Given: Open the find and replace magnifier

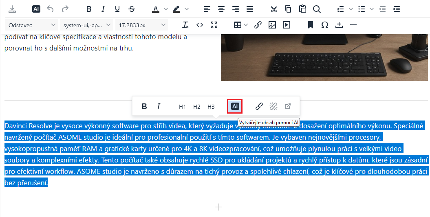Looking at the screenshot, I should (317, 9).
